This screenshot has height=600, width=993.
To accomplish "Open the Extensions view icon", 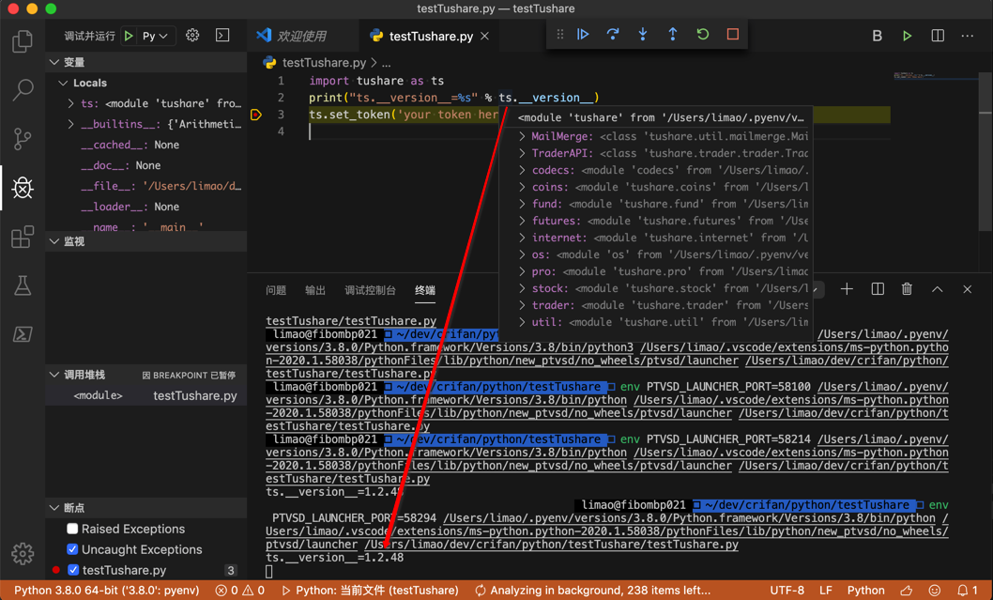I will pos(23,237).
